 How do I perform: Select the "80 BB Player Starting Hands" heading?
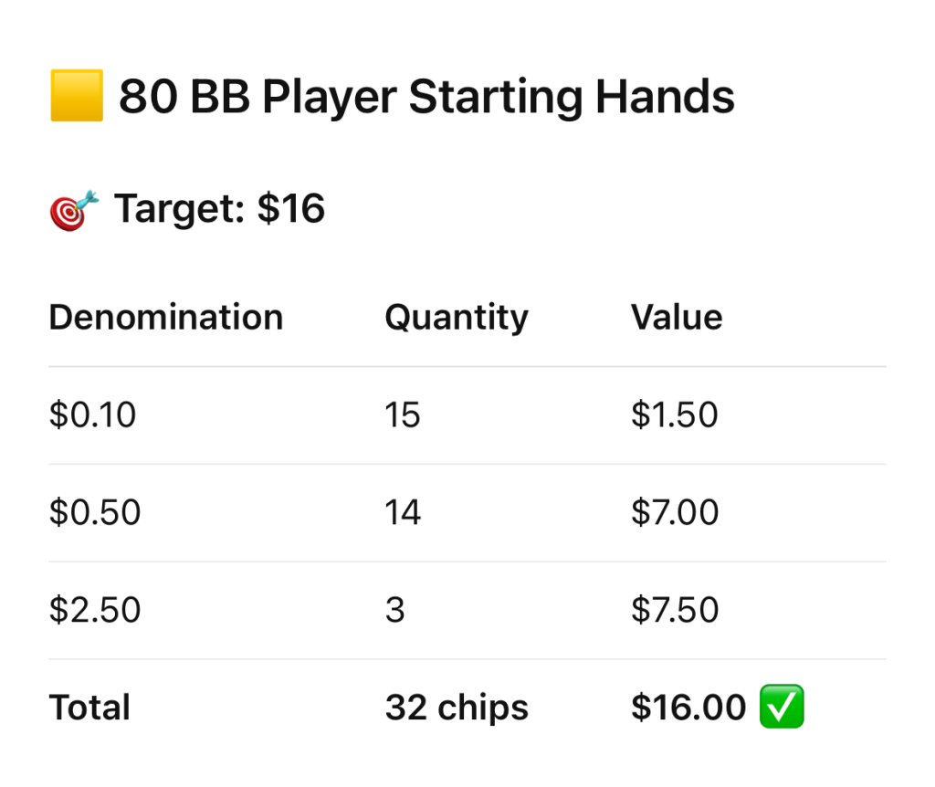coord(426,98)
